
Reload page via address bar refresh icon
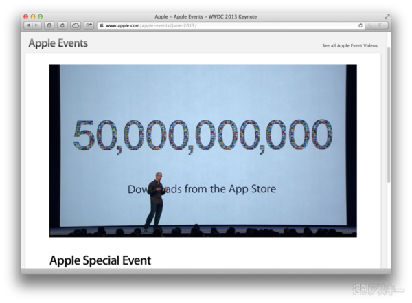360,25
